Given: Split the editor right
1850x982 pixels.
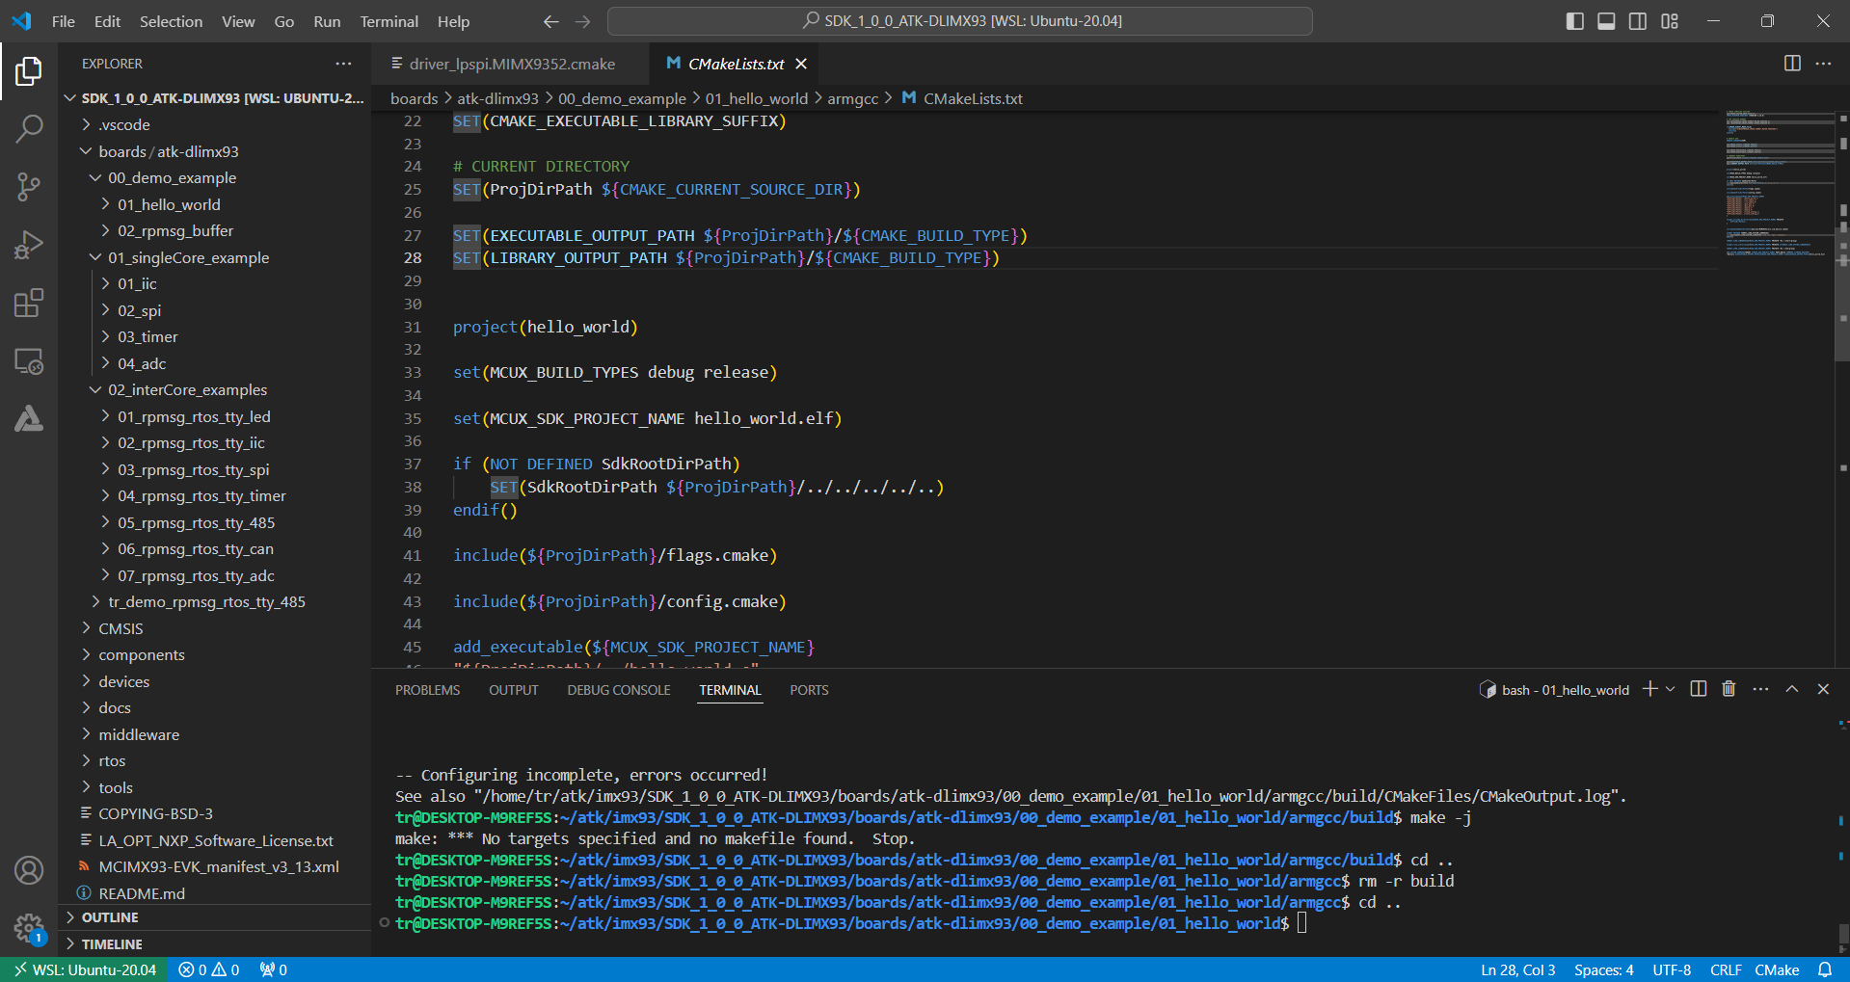Looking at the screenshot, I should 1792,64.
